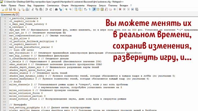
Task: Click the Paste clipboard icon
Action: coord(41,9)
